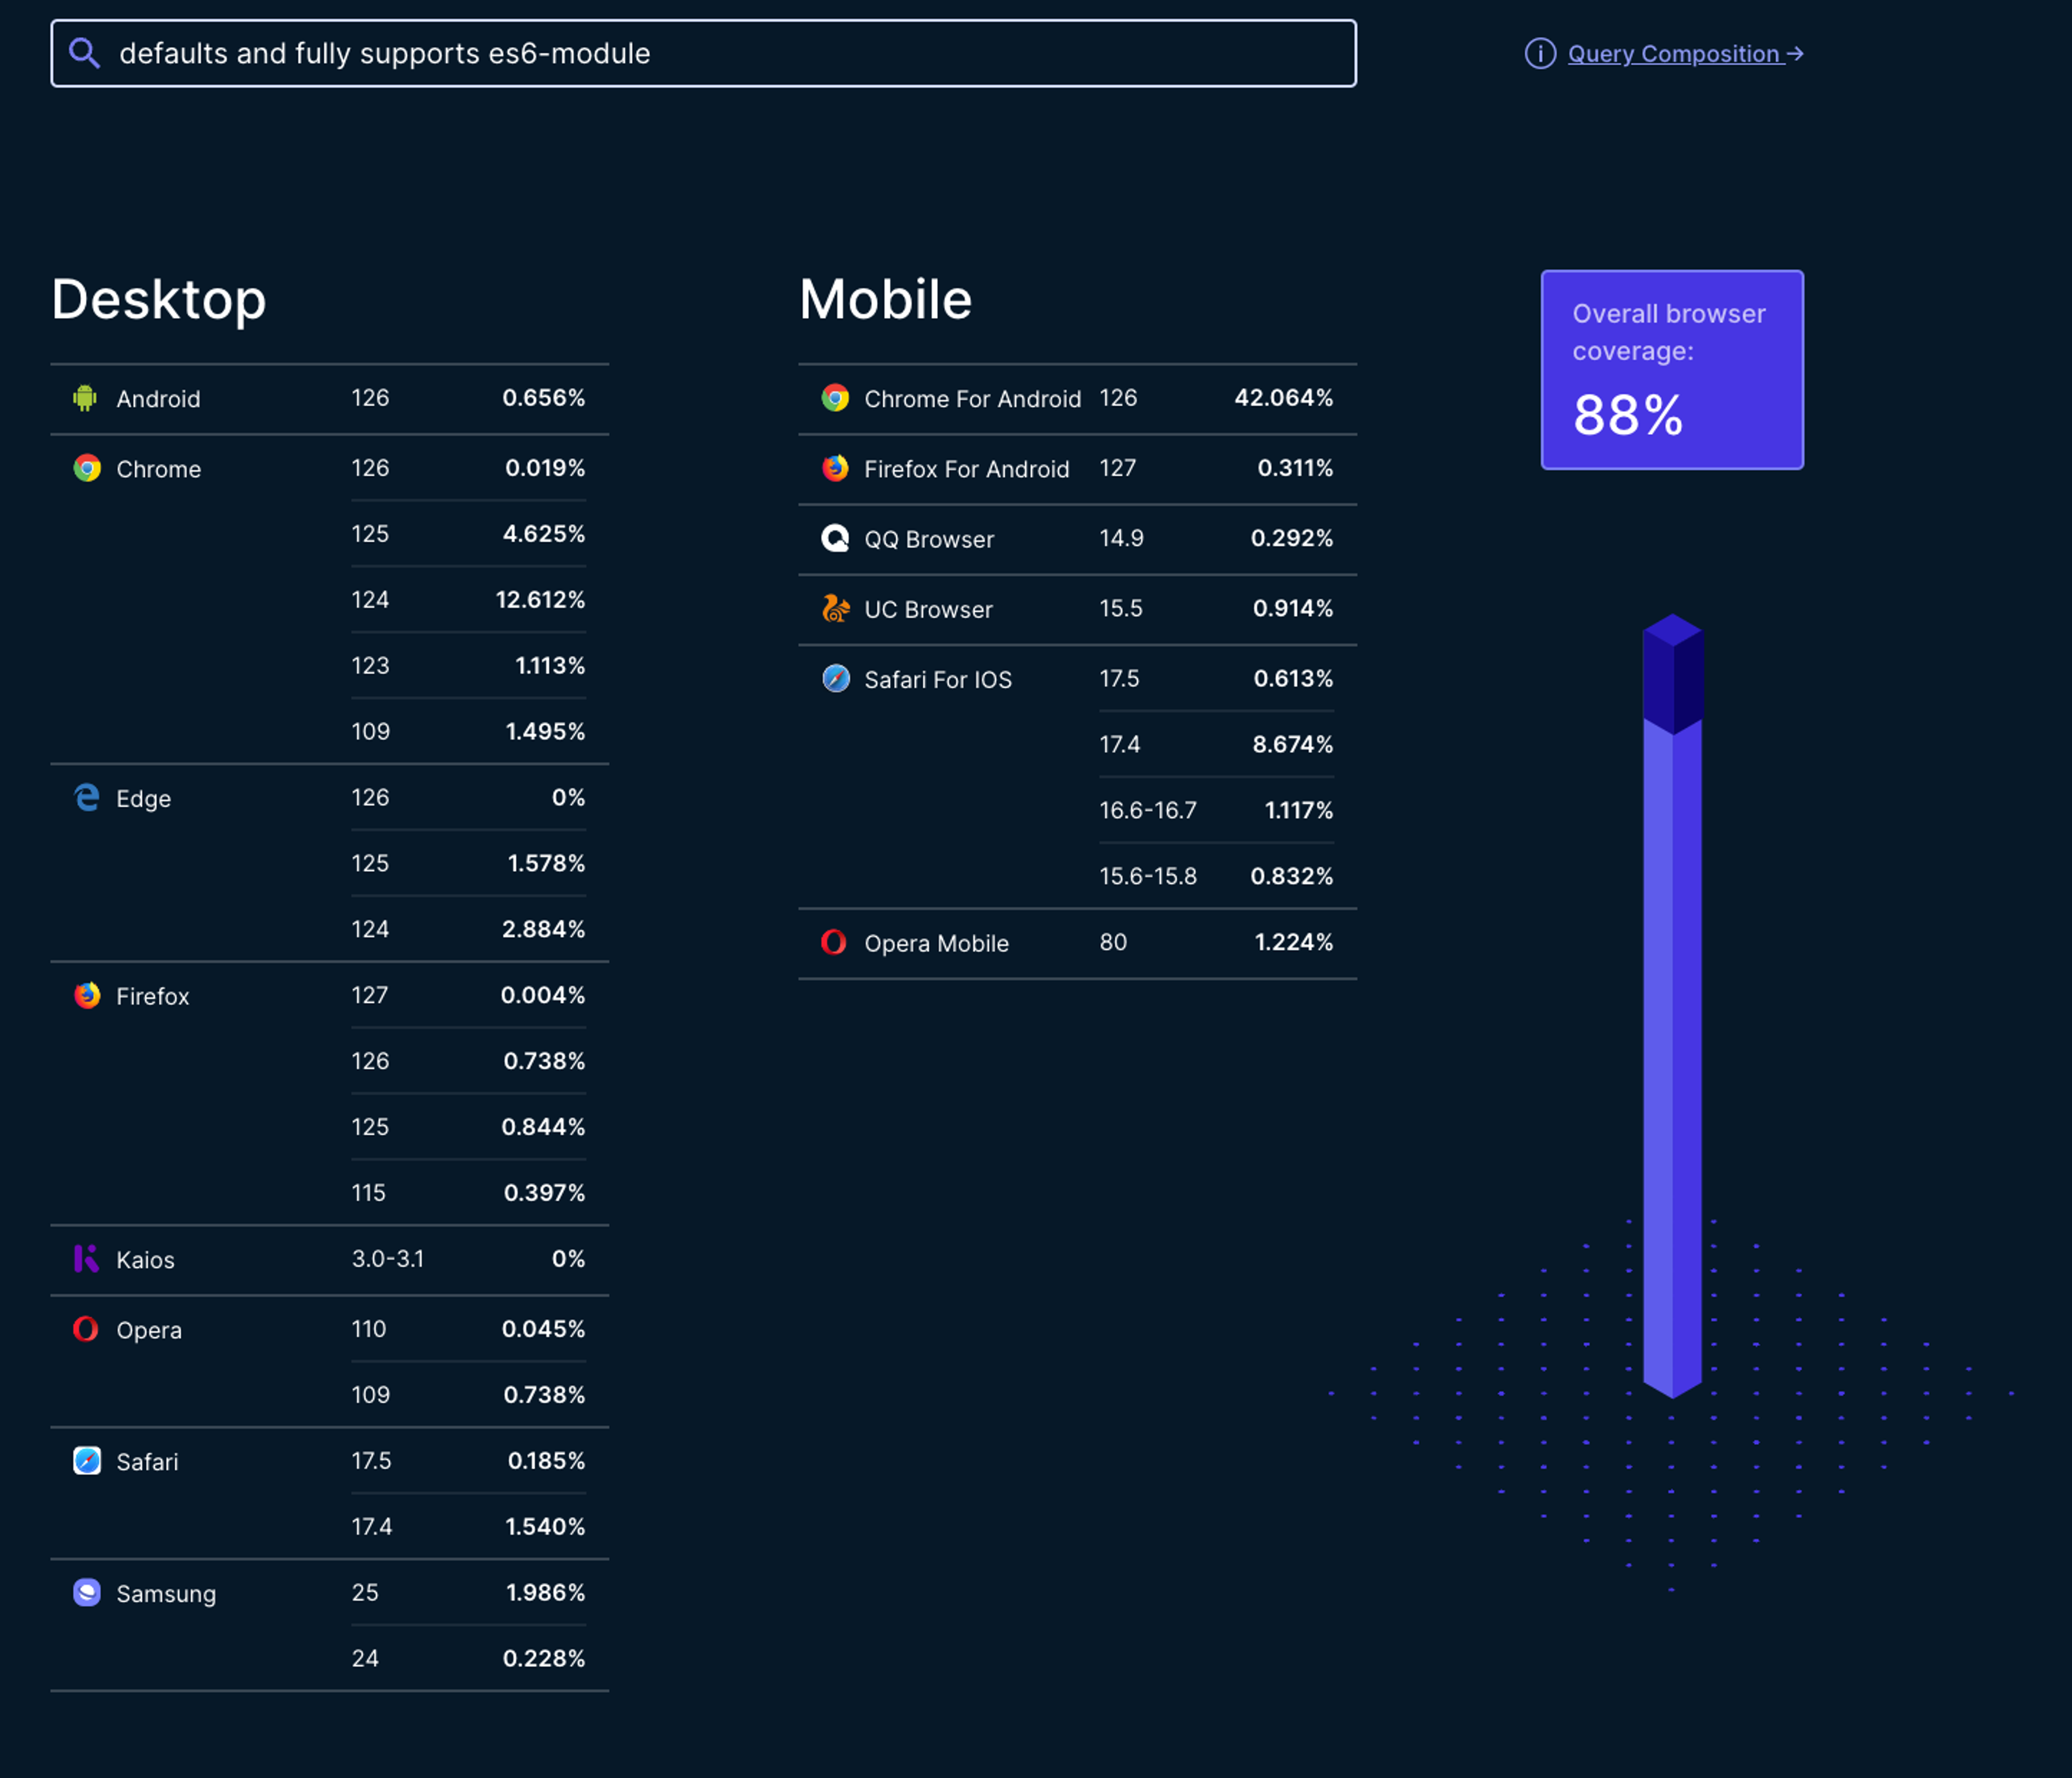Image resolution: width=2072 pixels, height=1778 pixels.
Task: Select the Opera Mobile label
Action: click(936, 943)
